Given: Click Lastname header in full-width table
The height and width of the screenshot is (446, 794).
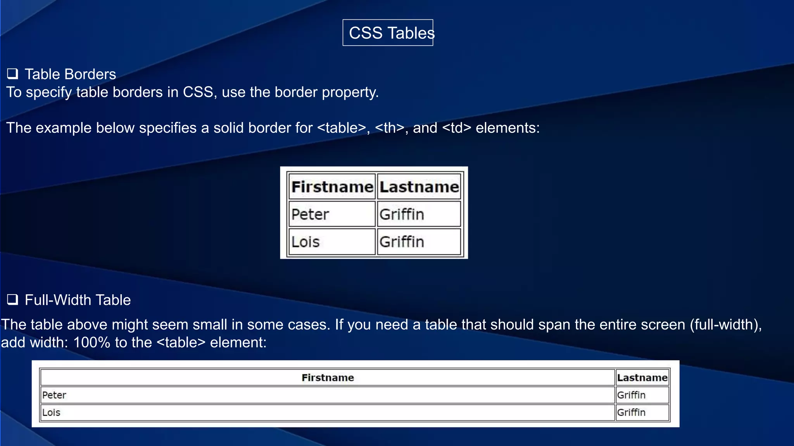Looking at the screenshot, I should tap(642, 377).
